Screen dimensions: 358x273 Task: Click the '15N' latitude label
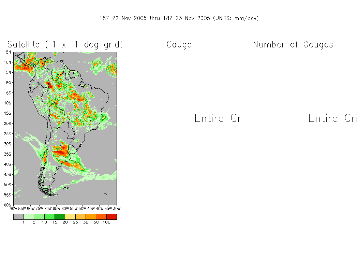click(x=7, y=52)
